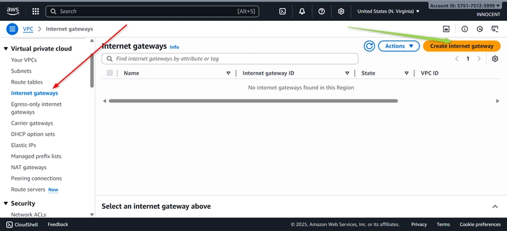Sort by State column arrow

point(406,73)
